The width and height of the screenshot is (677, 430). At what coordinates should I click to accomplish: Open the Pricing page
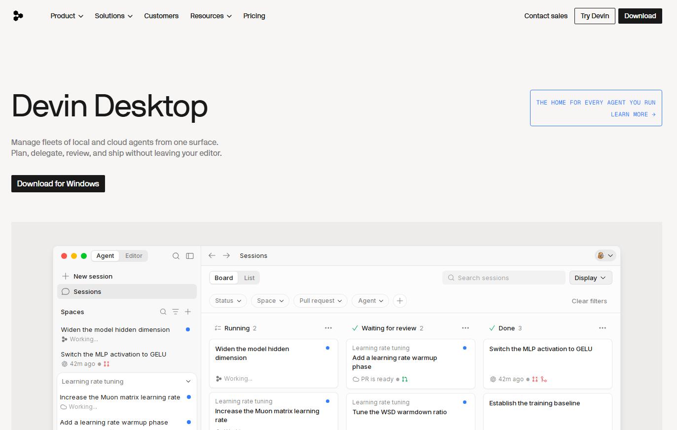(254, 16)
